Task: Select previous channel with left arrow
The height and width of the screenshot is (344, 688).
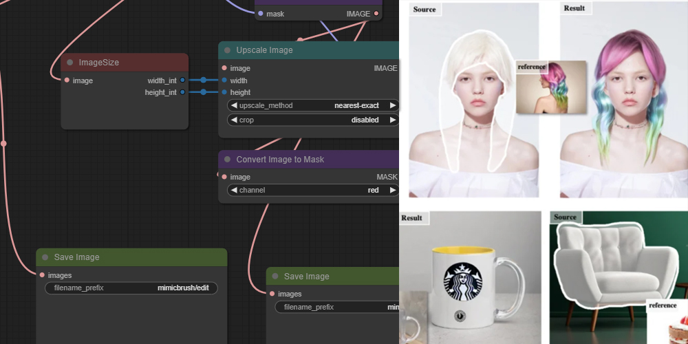Action: (234, 190)
